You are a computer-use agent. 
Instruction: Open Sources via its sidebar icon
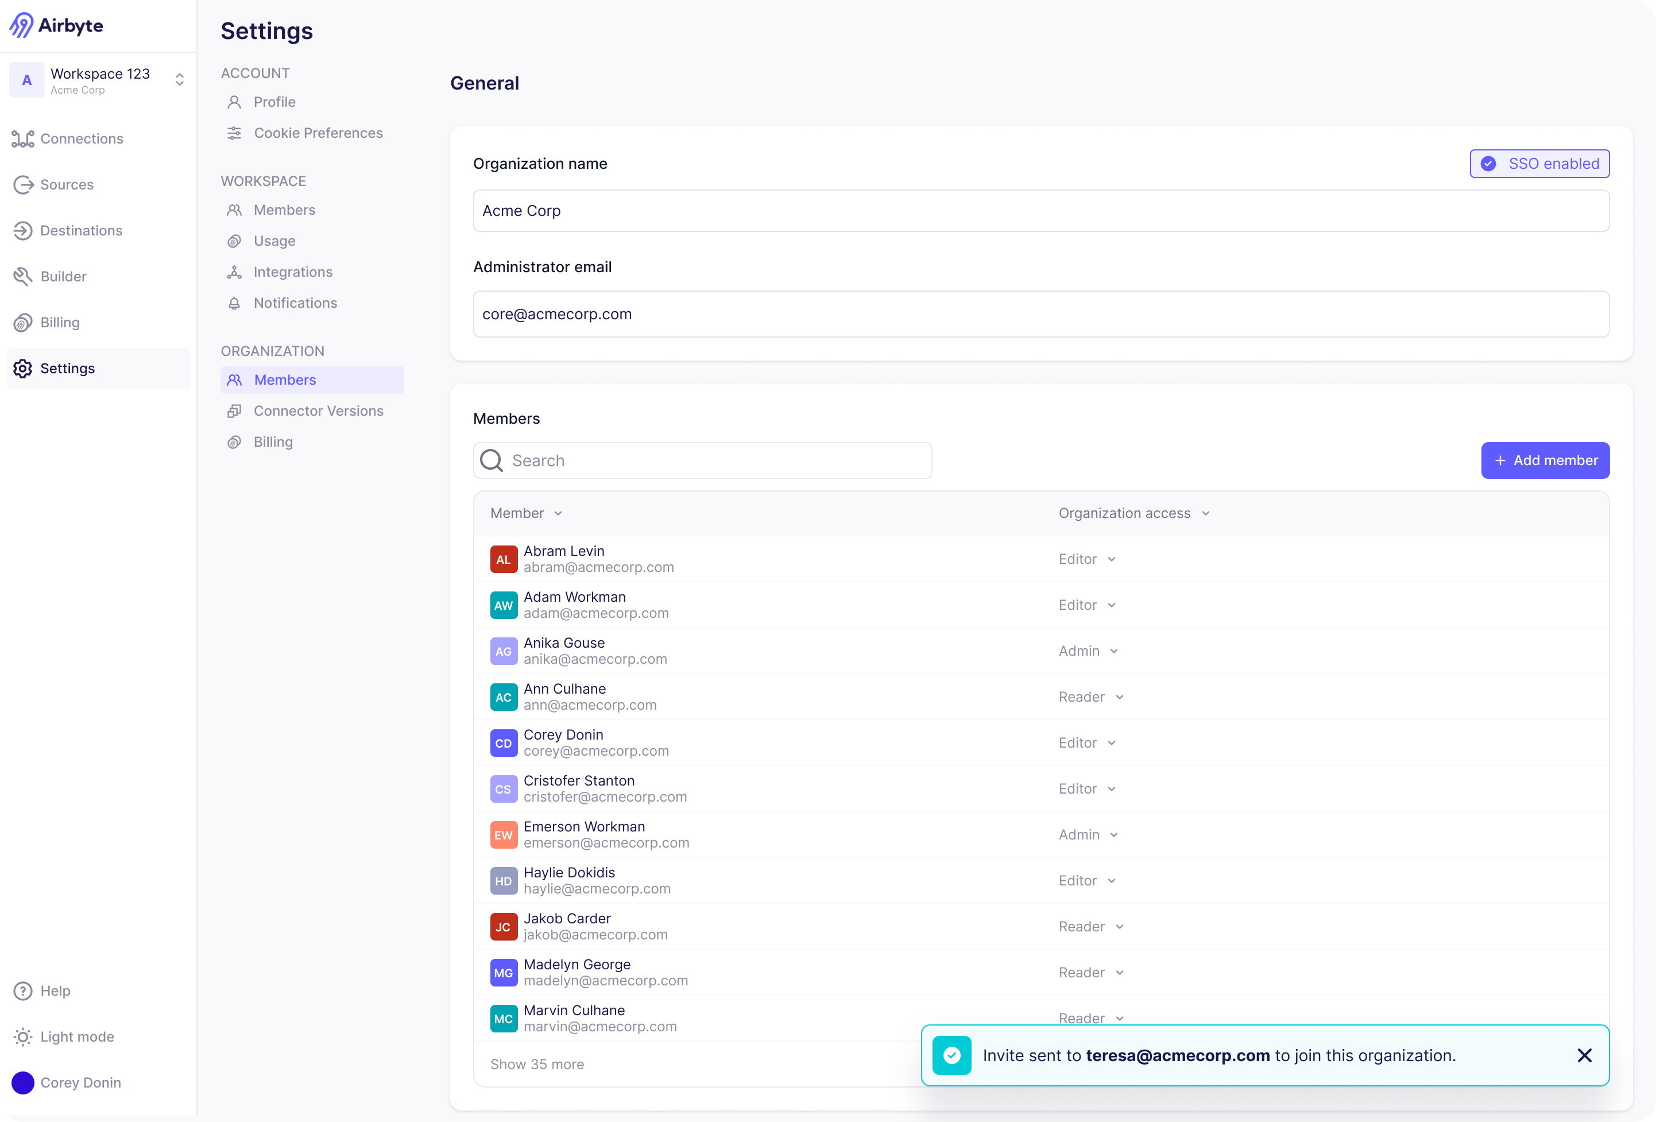pos(23,185)
